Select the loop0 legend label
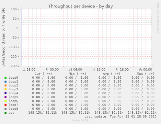 (13, 78)
